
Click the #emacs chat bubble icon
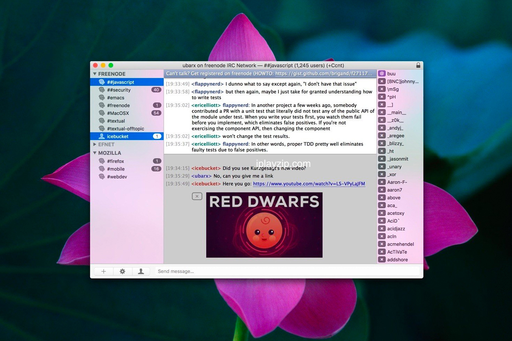tap(101, 98)
